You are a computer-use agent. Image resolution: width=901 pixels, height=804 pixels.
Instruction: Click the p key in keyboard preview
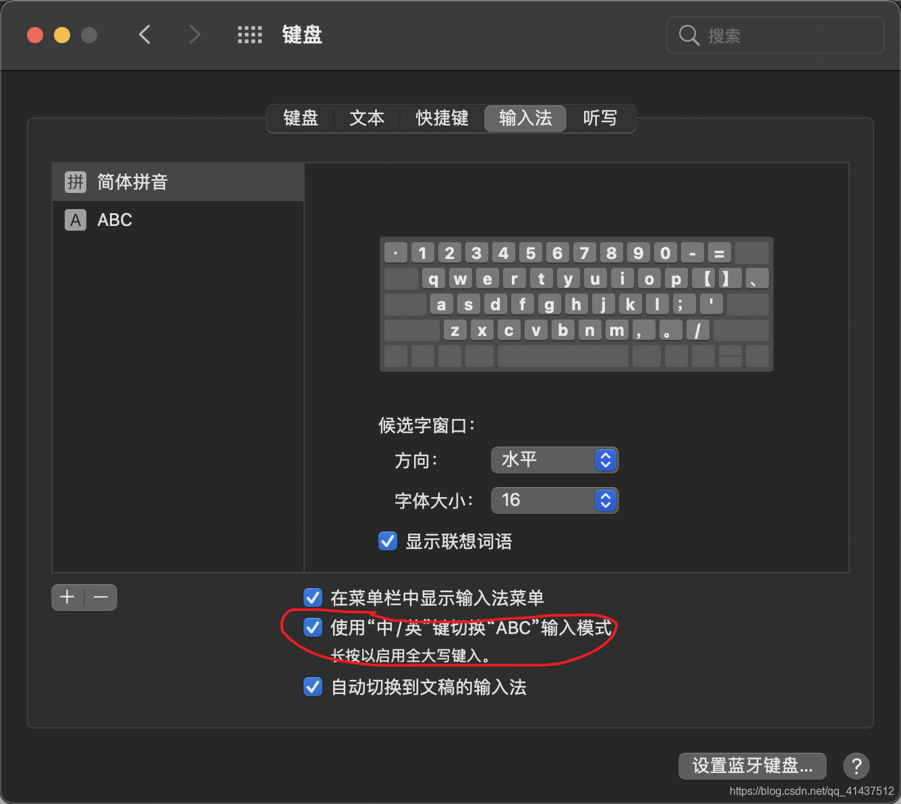pos(676,279)
